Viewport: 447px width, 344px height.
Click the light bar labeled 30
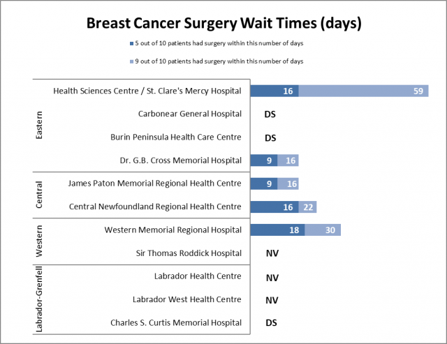(x=323, y=230)
